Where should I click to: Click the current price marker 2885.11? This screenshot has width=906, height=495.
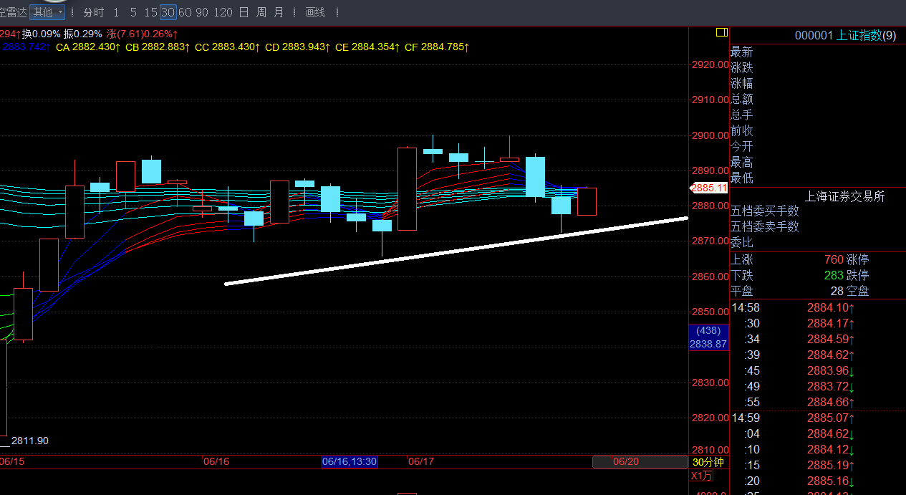tap(708, 188)
